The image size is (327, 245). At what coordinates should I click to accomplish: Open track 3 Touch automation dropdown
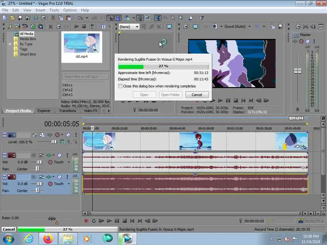pyautogui.click(x=69, y=183)
